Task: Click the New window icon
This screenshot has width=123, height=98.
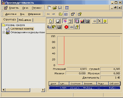Action: point(67,8)
